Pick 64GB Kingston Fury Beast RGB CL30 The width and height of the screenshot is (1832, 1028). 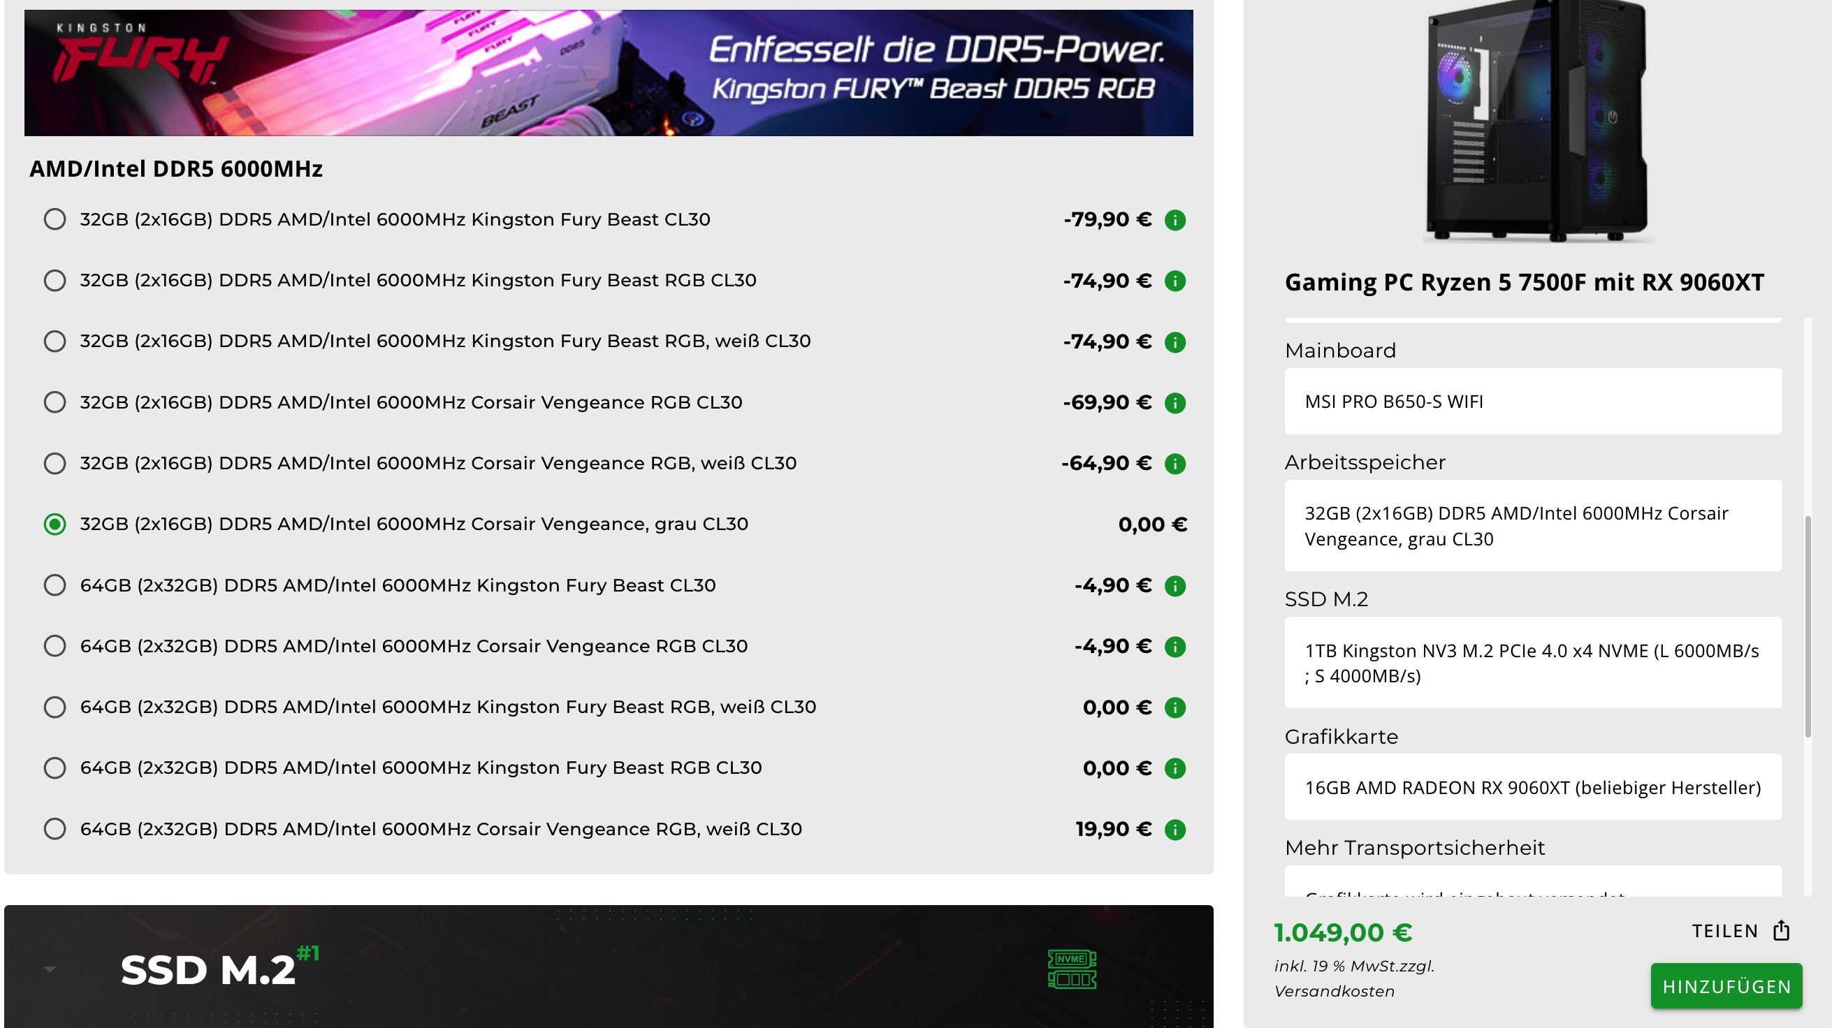coord(54,768)
